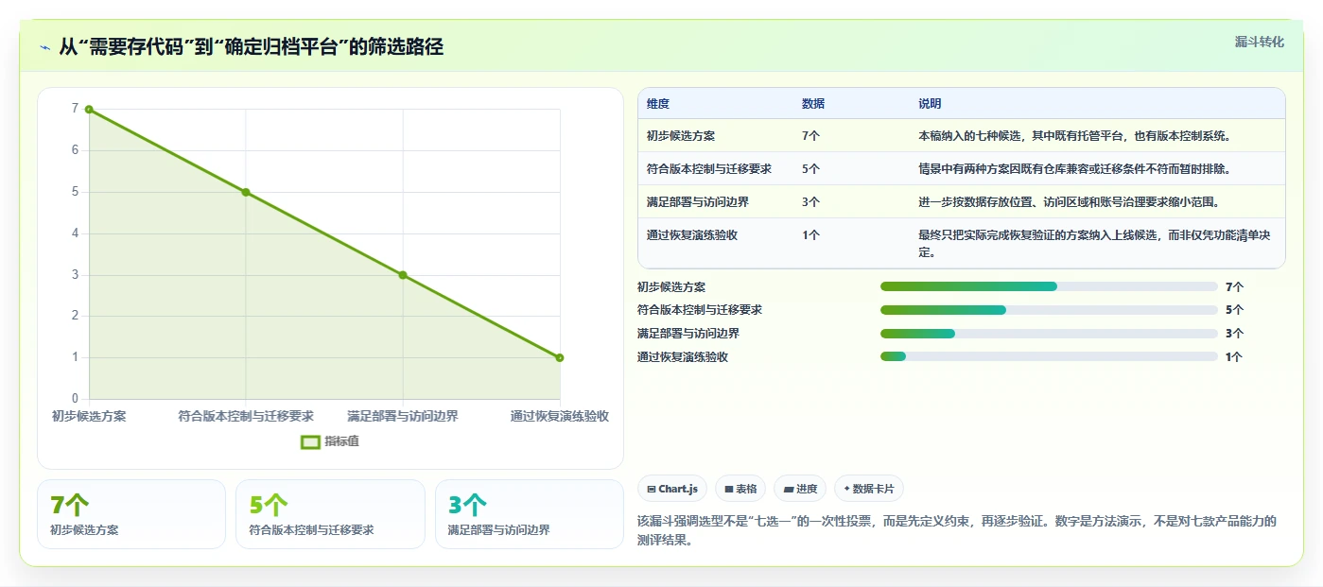1323x587 pixels.
Task: Click table cell 满足部署与访问边界
Action: tap(698, 202)
